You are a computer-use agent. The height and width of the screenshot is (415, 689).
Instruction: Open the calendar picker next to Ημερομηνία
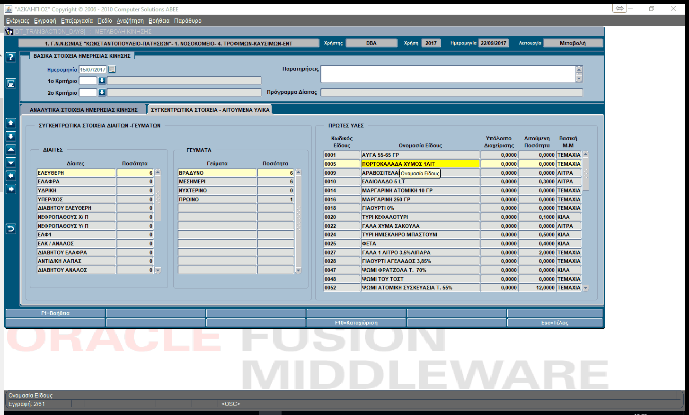[112, 69]
